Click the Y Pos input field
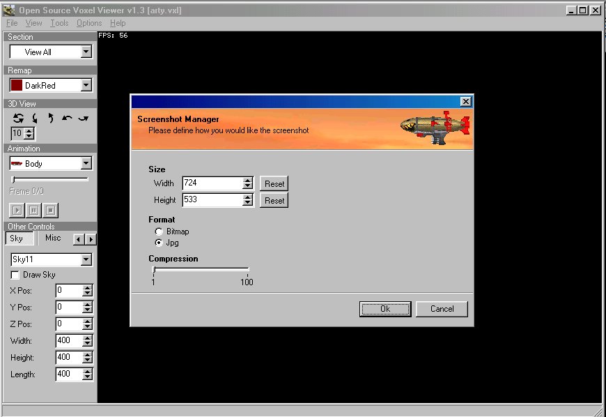This screenshot has height=417, width=606. 70,307
